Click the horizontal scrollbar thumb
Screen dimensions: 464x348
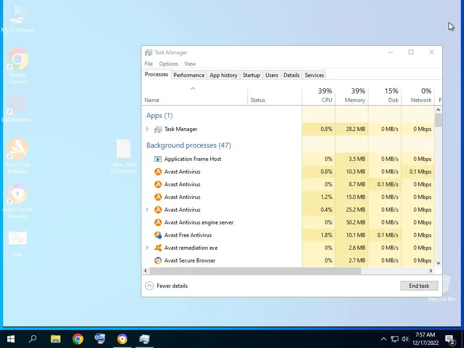coord(255,271)
